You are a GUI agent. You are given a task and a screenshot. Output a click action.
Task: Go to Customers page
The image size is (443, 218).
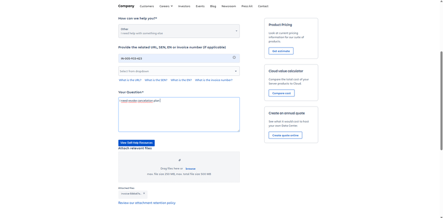pos(147,6)
